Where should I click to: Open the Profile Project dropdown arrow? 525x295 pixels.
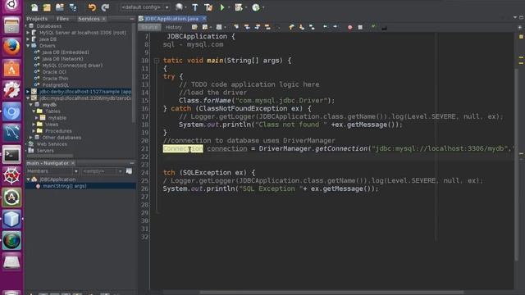point(263,7)
